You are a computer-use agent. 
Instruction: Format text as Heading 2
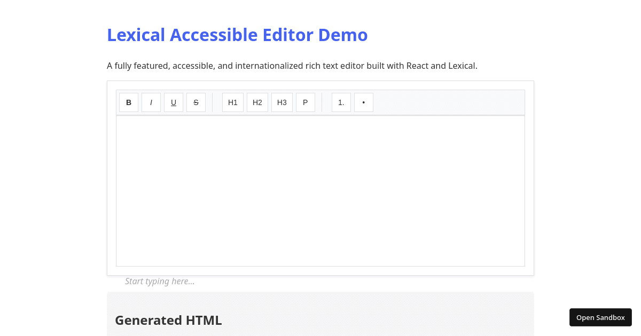257,102
